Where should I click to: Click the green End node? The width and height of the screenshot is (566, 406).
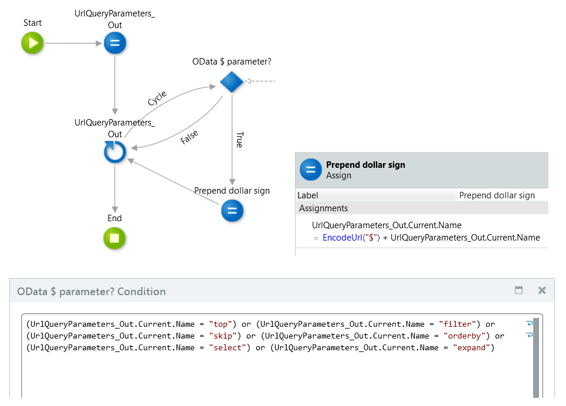click(x=114, y=238)
